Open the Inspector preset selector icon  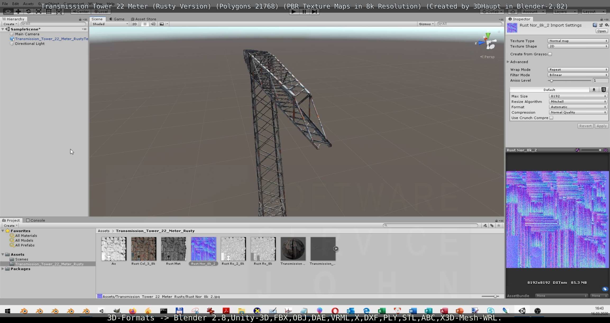click(601, 25)
